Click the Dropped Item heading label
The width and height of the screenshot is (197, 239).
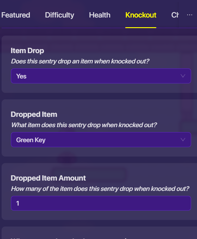34,114
